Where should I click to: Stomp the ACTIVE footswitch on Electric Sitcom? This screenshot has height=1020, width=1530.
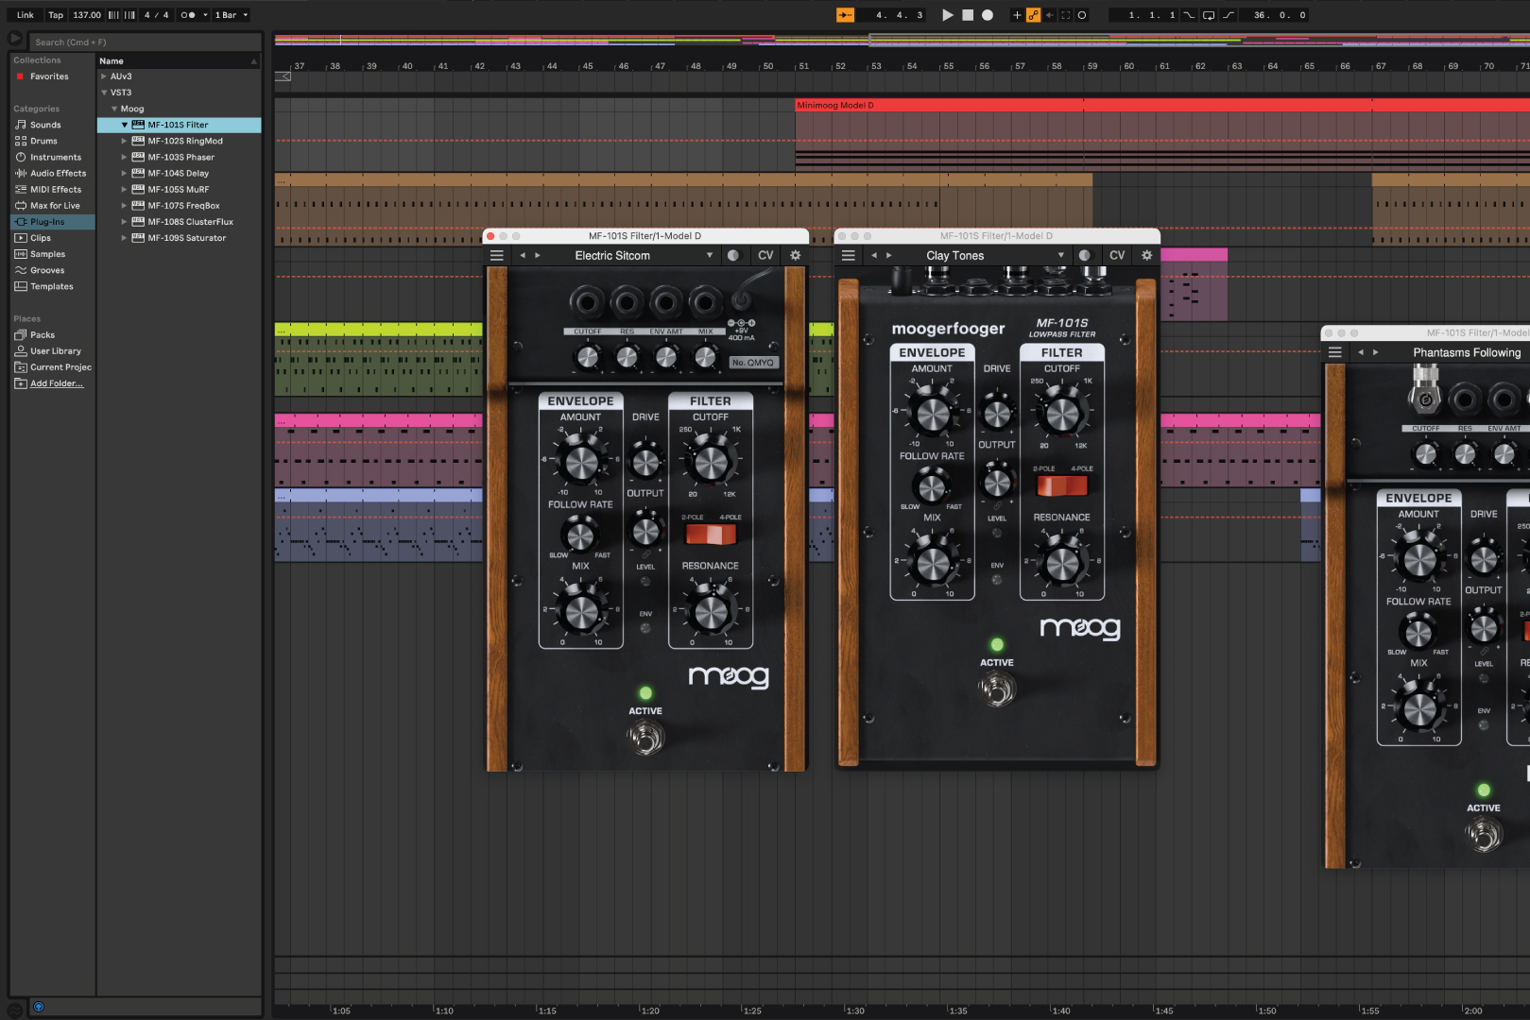point(645,737)
